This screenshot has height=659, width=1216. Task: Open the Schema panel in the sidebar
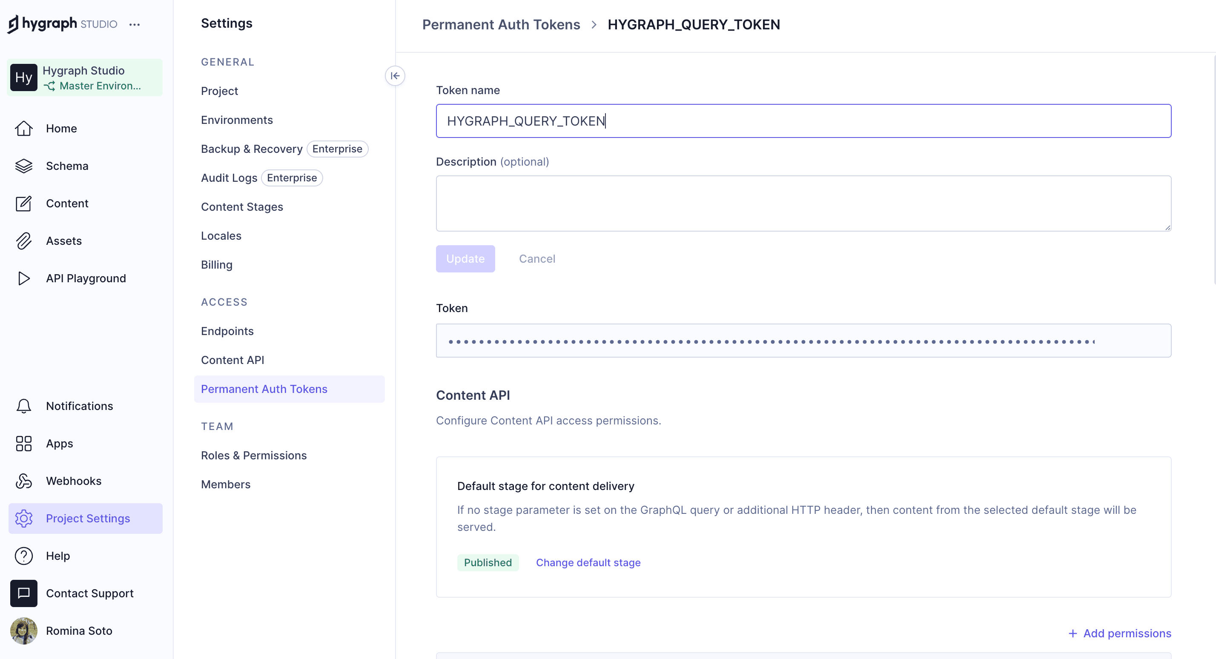[x=66, y=166]
